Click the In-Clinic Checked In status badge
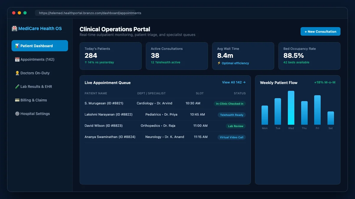This screenshot has height=199, width=355. (x=230, y=104)
